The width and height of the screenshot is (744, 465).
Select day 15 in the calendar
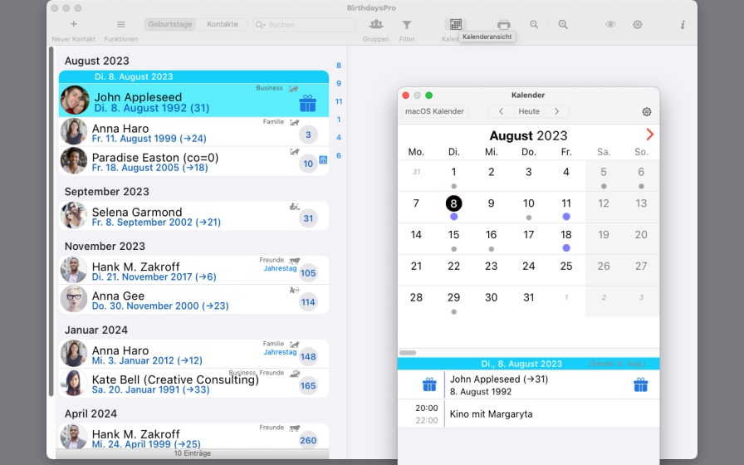pos(453,235)
